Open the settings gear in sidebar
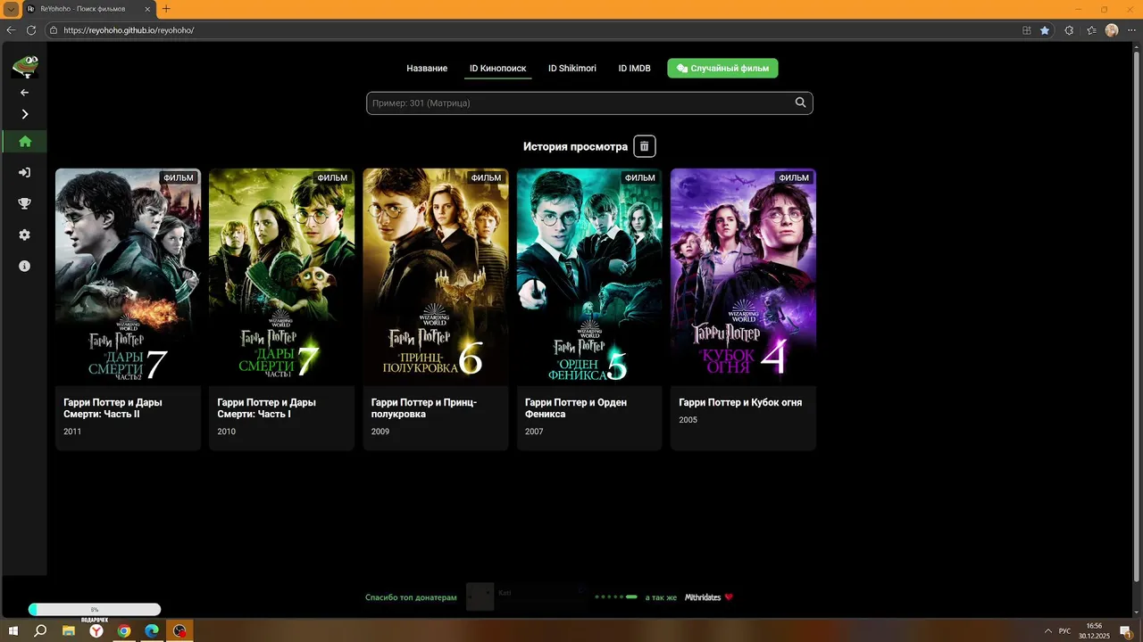Image resolution: width=1143 pixels, height=642 pixels. [x=24, y=235]
